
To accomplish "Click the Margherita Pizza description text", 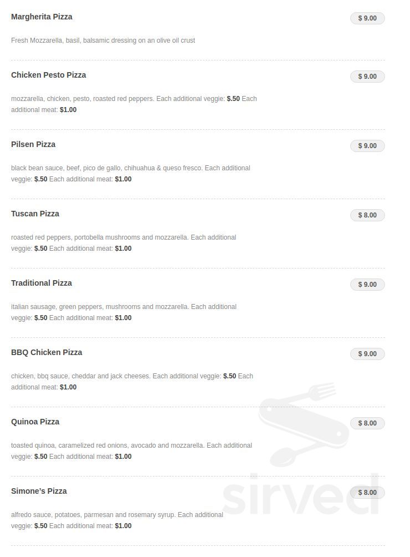I will pos(103,40).
